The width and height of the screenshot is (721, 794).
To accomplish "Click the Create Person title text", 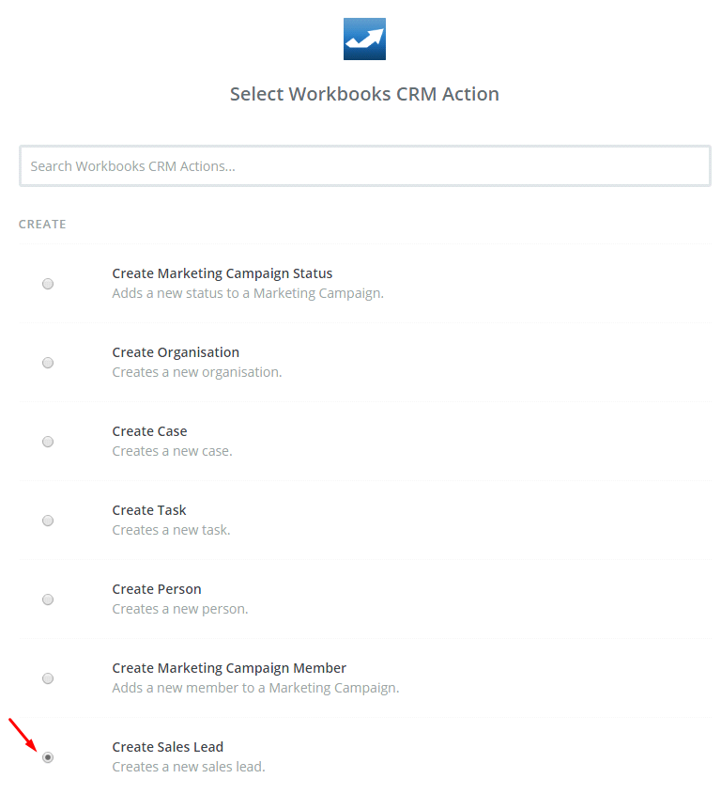I will 157,589.
